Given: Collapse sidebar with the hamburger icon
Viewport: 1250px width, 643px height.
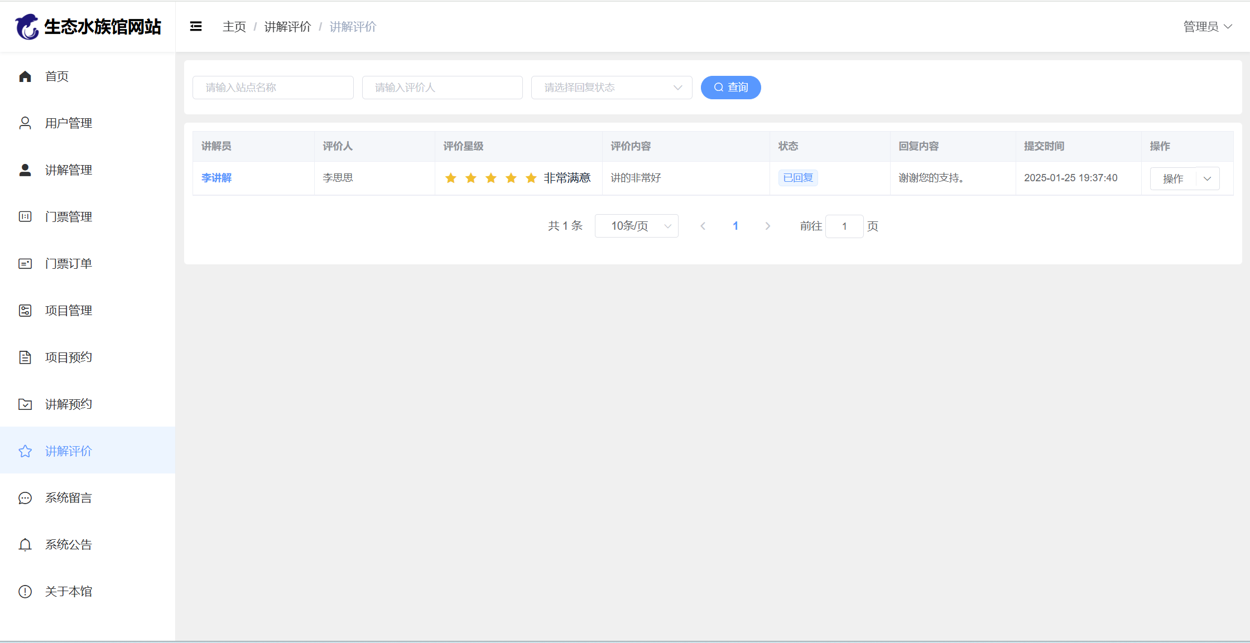Looking at the screenshot, I should click(196, 26).
